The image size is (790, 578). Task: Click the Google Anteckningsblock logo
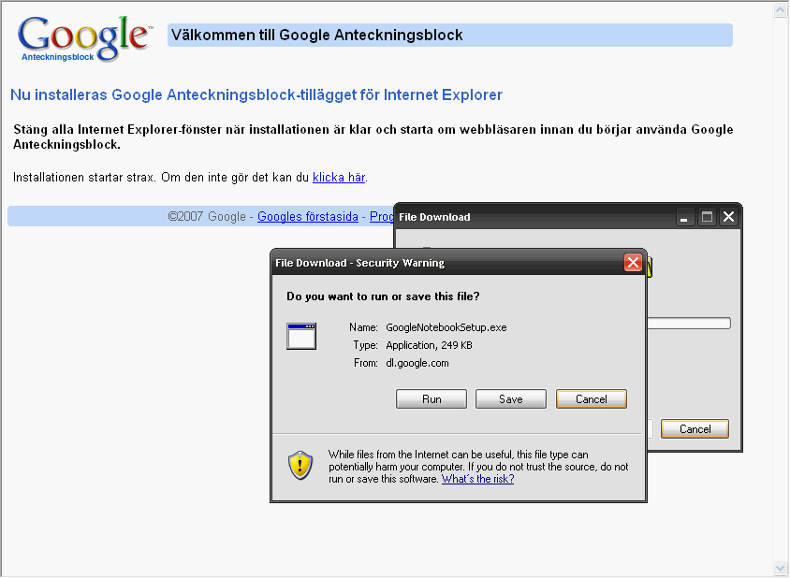pos(83,39)
